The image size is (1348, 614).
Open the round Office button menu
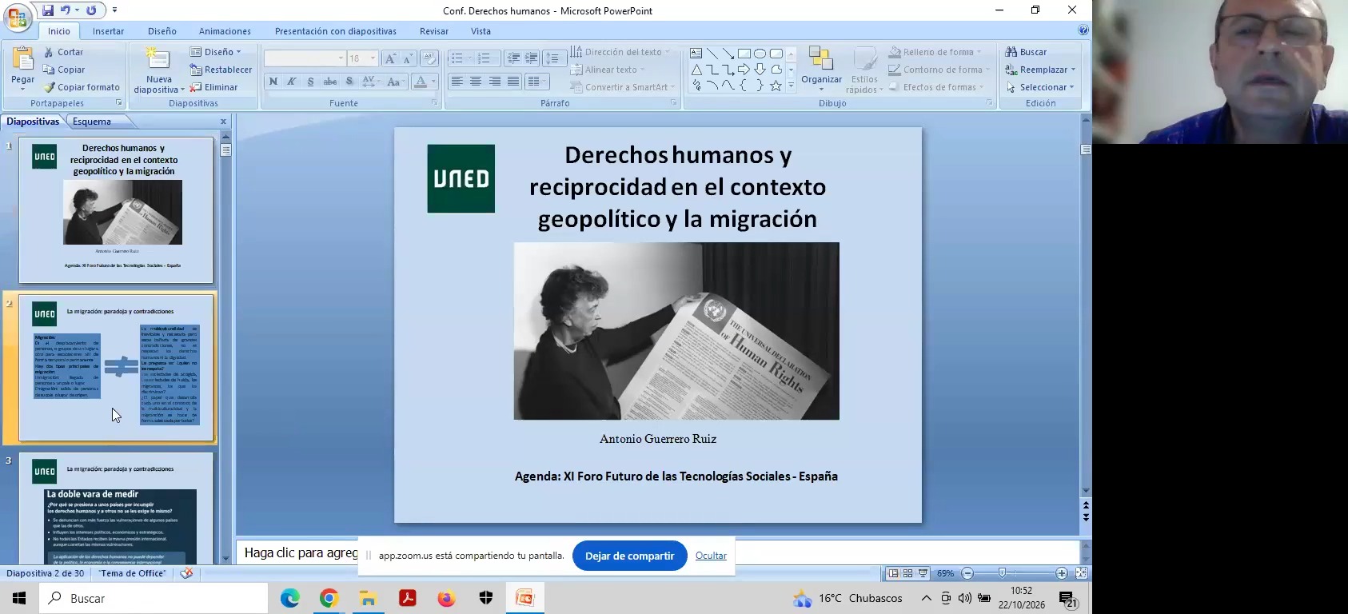click(x=18, y=17)
